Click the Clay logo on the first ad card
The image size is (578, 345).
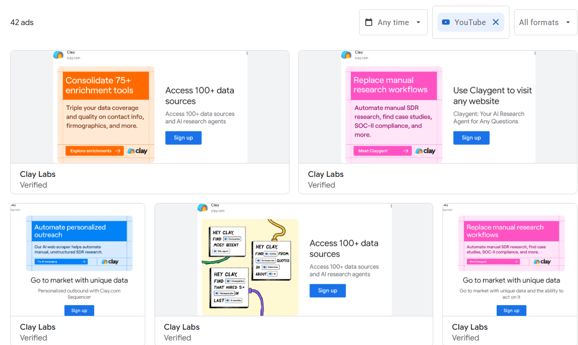(58, 55)
